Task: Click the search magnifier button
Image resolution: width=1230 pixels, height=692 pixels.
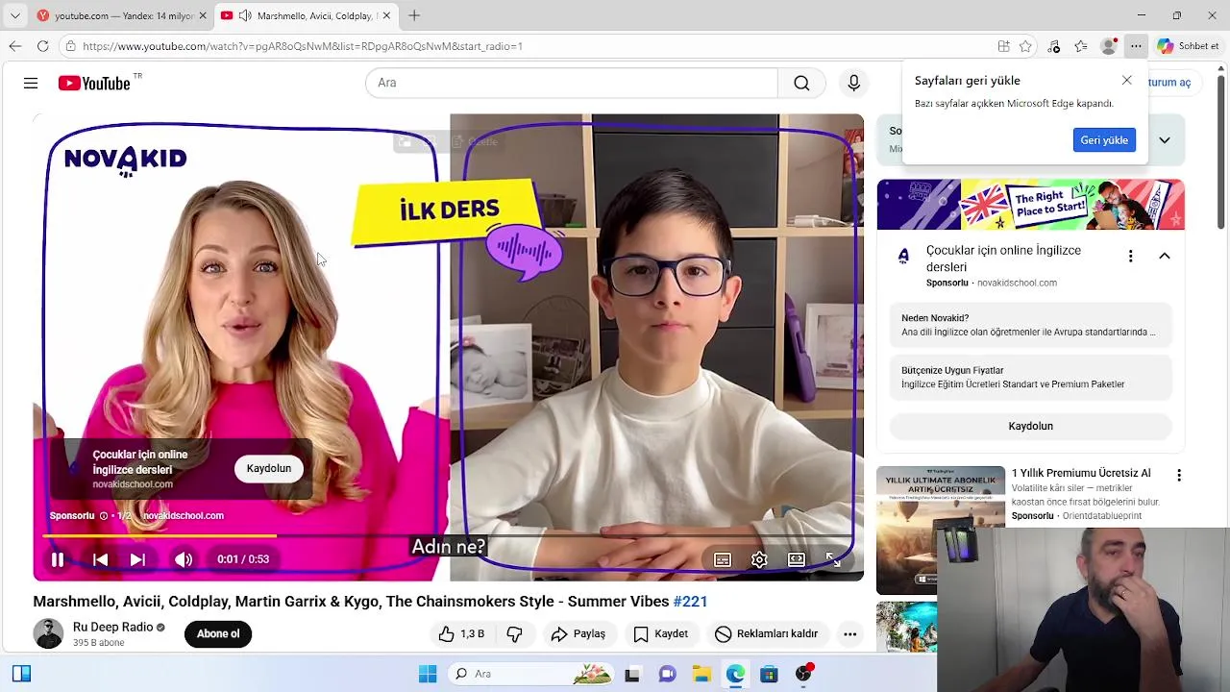Action: pos(801,83)
